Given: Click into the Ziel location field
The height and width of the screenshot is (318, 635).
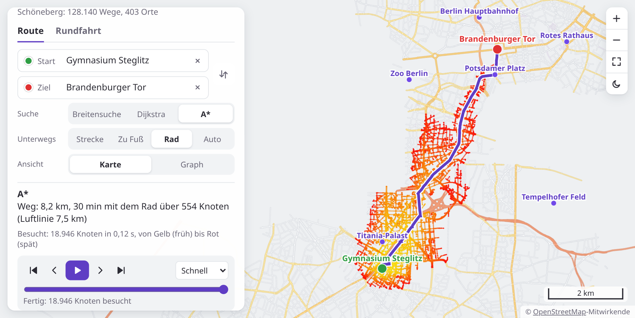Looking at the screenshot, I should click(113, 88).
